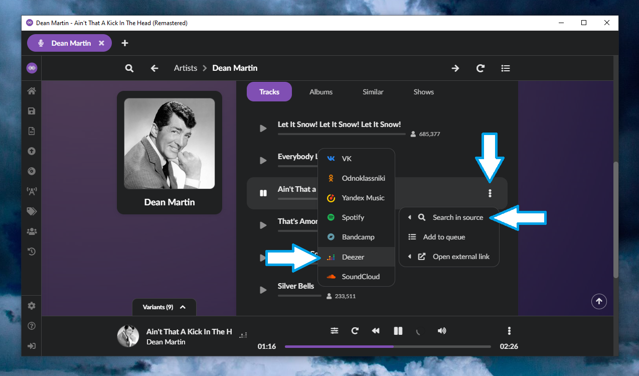
Task: Click Dean Martin breadcrumb title
Action: point(235,68)
